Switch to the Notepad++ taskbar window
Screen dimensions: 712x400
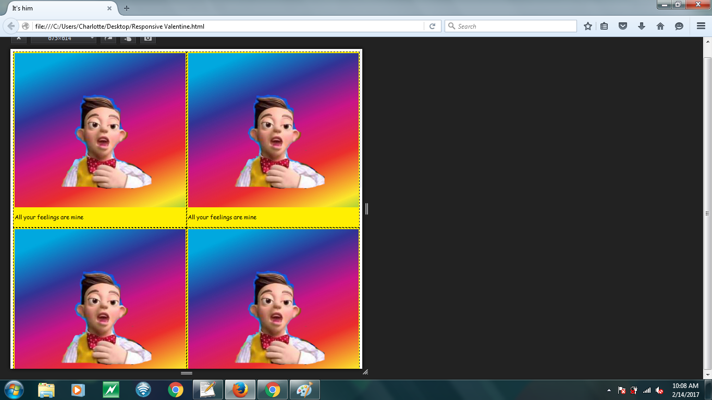coord(208,390)
